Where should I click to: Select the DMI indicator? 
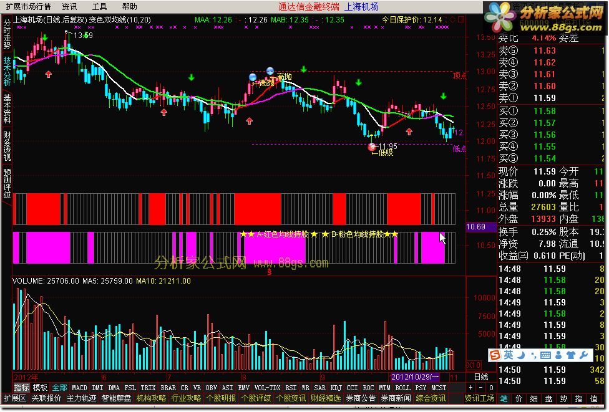[97, 388]
